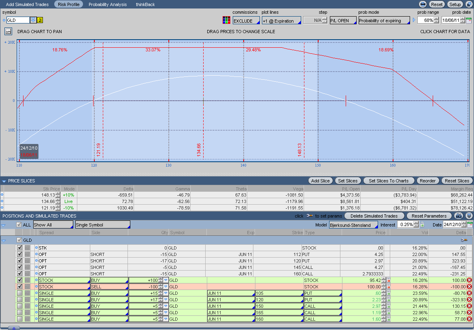Open the commissions EXCLUDE dropdown
Viewport: 474px width, 330px height.
(245, 21)
